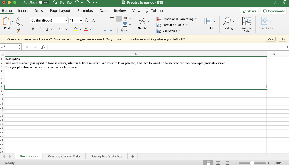This screenshot has height=165, width=289.
Task: Click the Wrap Text icon
Action: coord(125,19)
